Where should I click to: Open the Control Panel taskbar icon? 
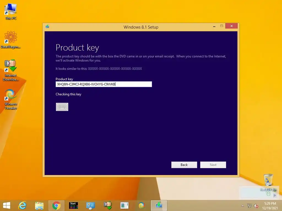tap(90, 206)
